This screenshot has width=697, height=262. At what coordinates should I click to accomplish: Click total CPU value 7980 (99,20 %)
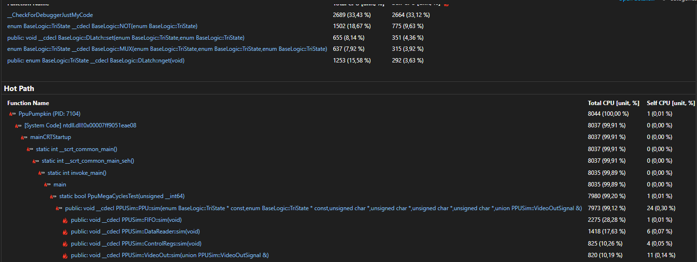(x=607, y=196)
